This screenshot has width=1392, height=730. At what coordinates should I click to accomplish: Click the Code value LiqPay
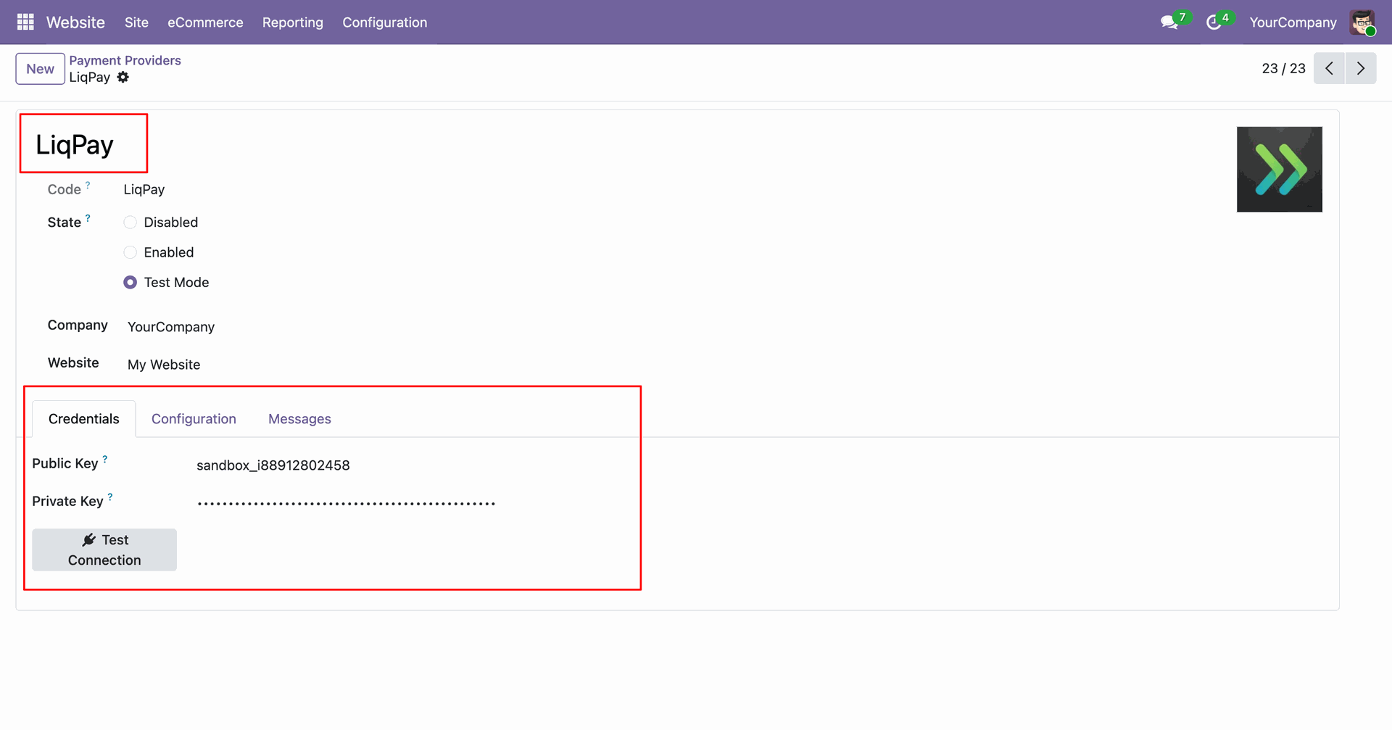(144, 190)
